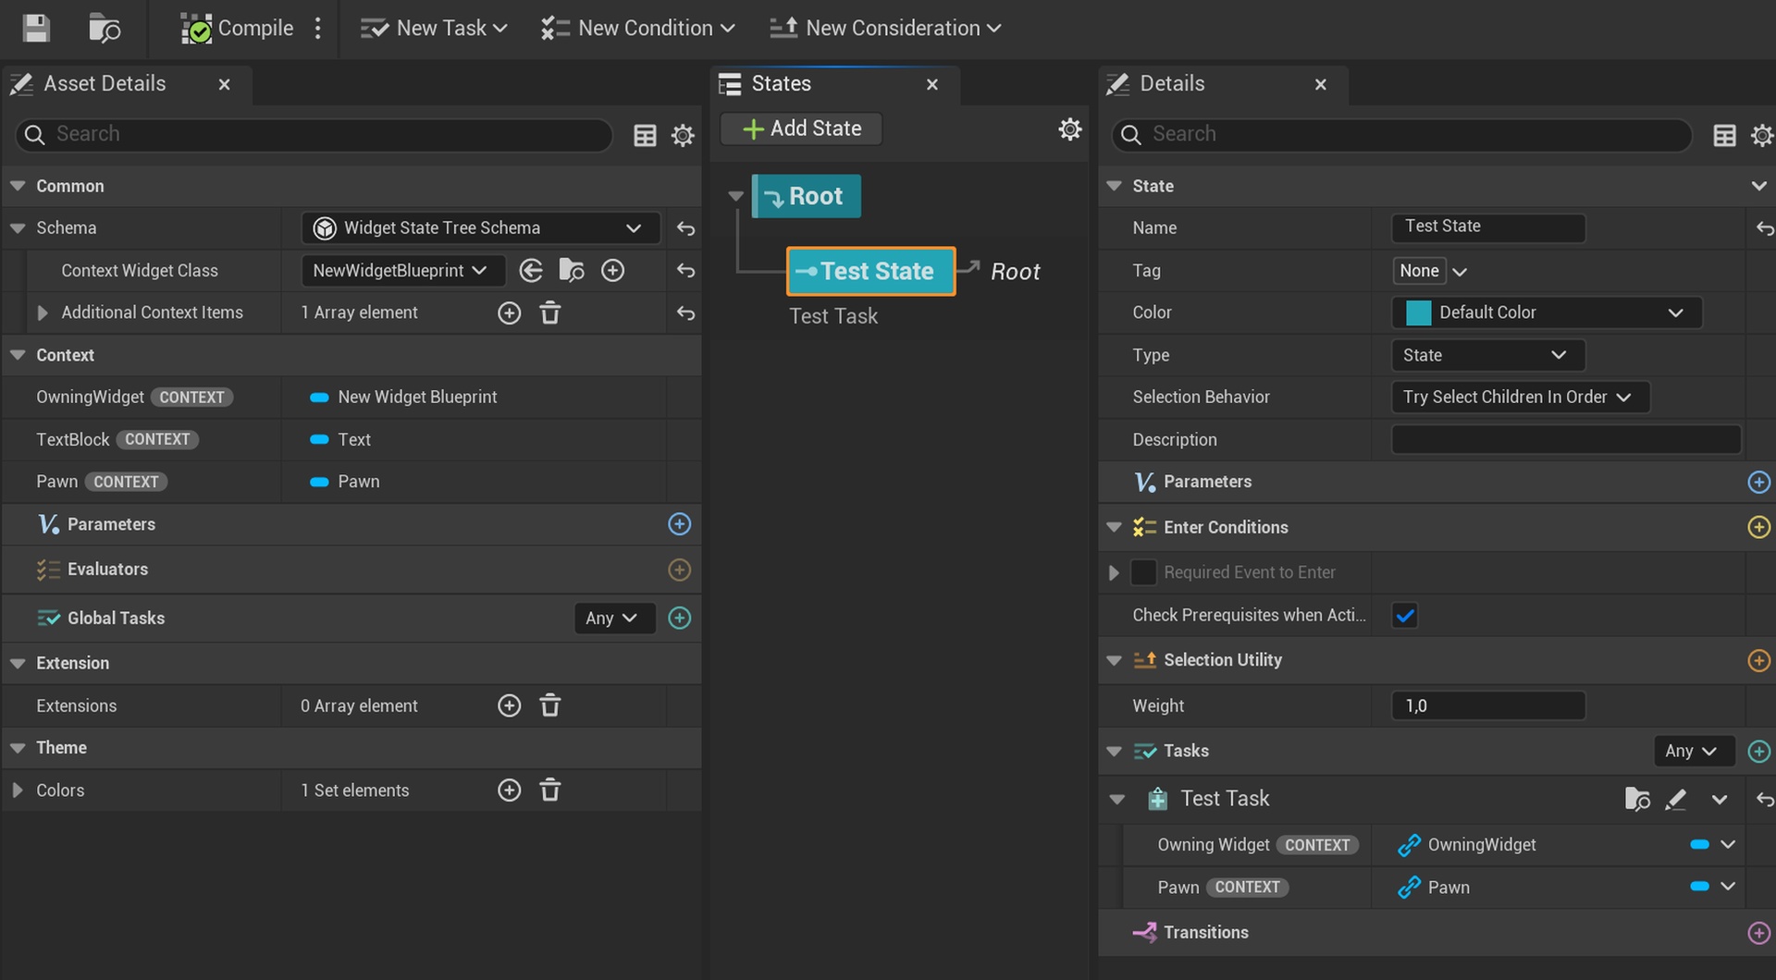1776x980 pixels.
Task: Switch to the Asset Details tab
Action: [105, 84]
